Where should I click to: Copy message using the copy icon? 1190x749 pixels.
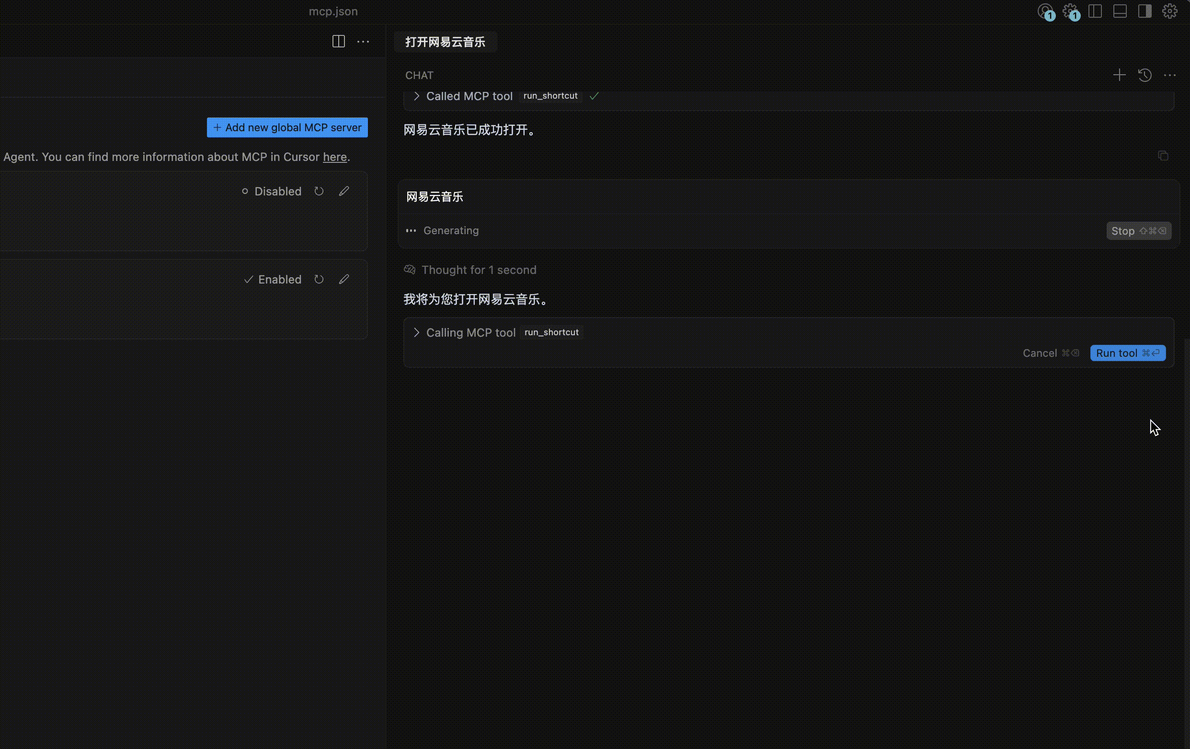1163,156
